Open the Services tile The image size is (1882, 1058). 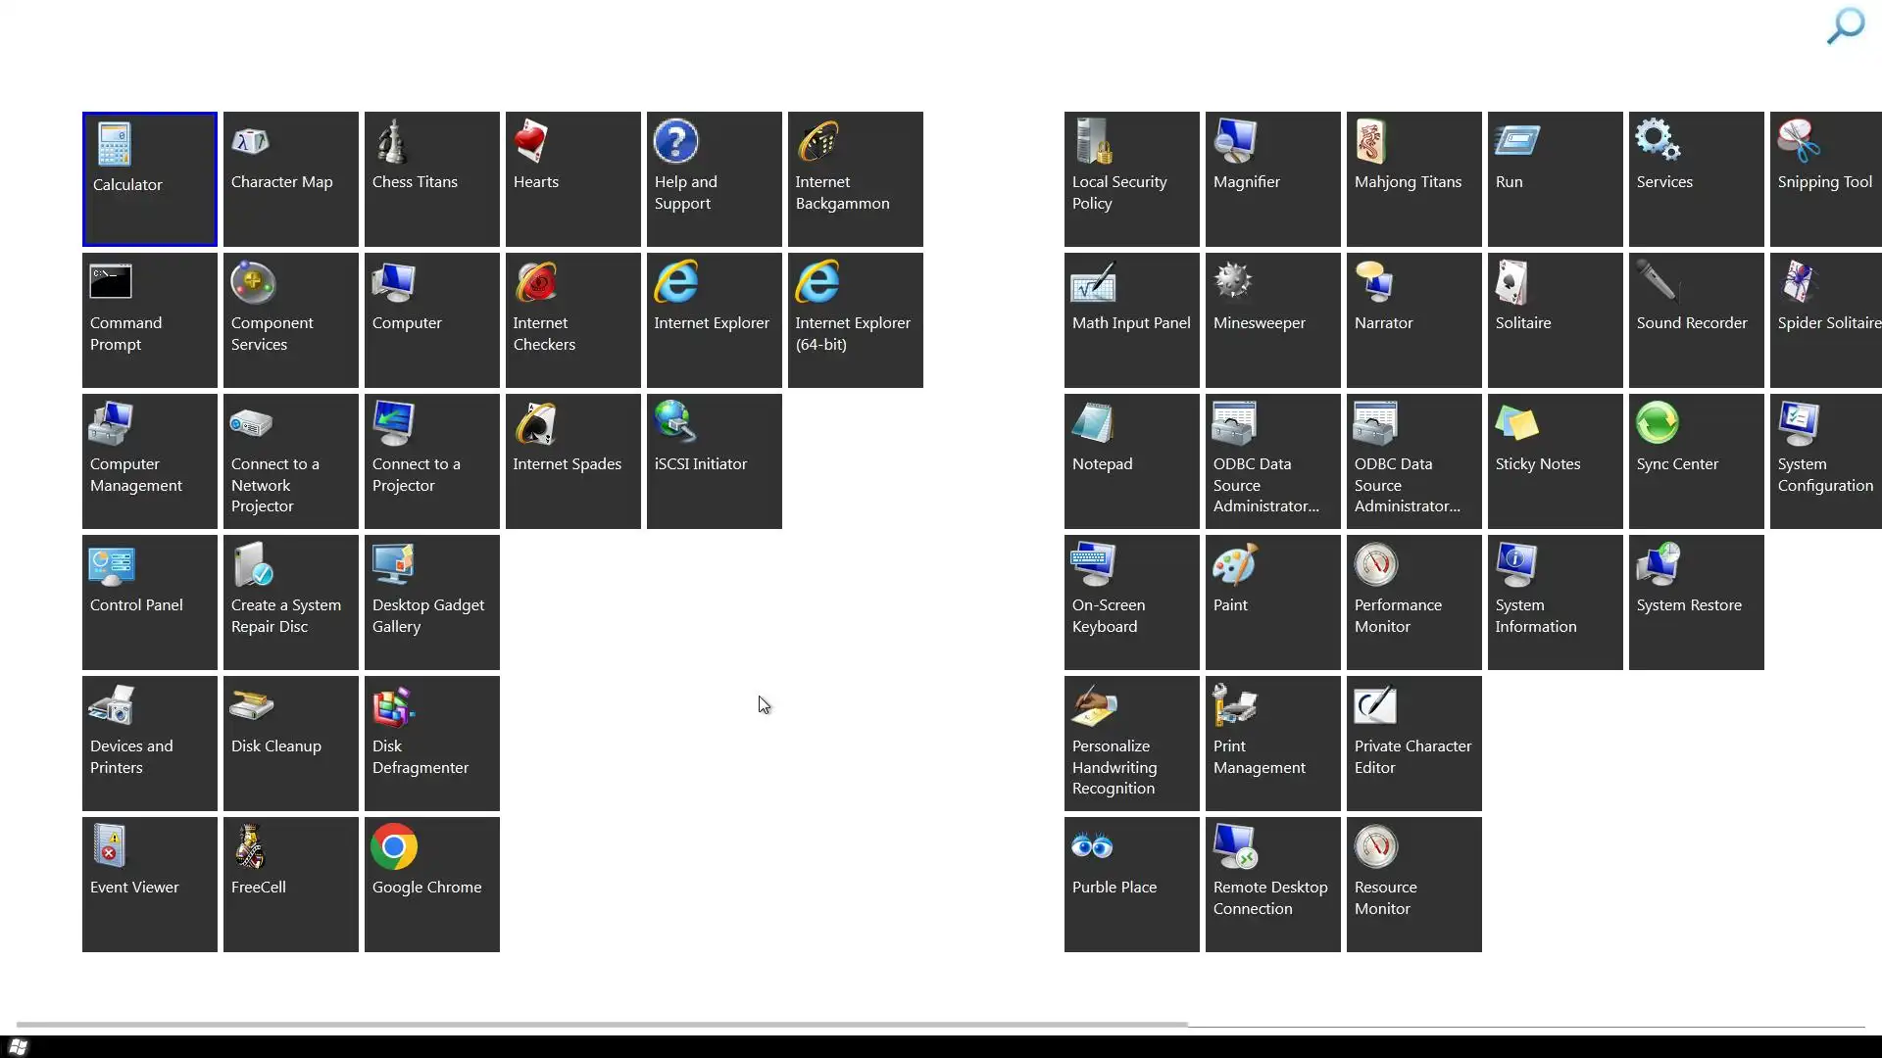[1696, 178]
